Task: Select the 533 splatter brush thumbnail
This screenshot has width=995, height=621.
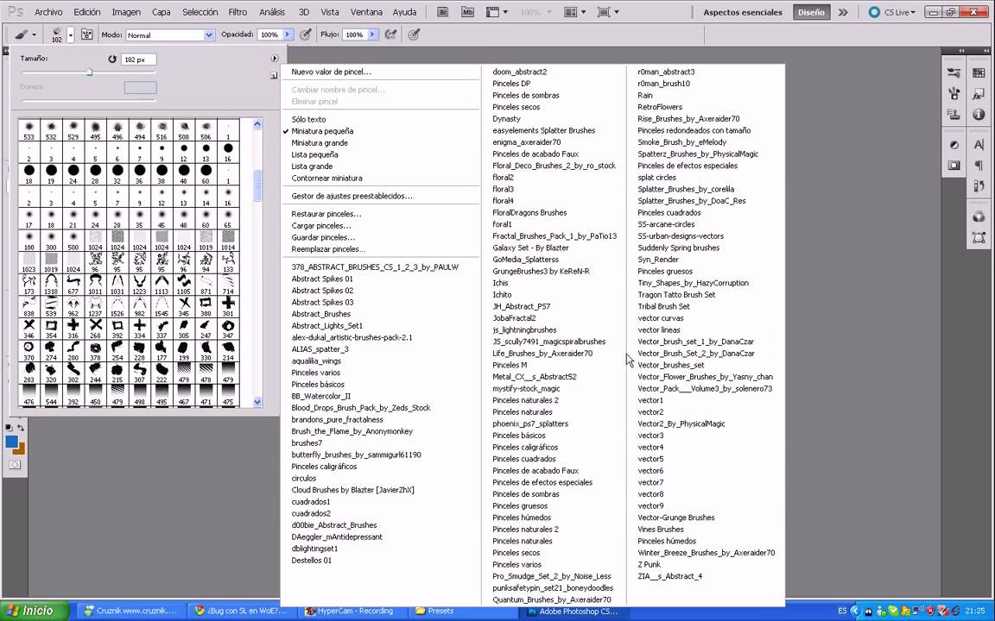Action: click(x=29, y=130)
